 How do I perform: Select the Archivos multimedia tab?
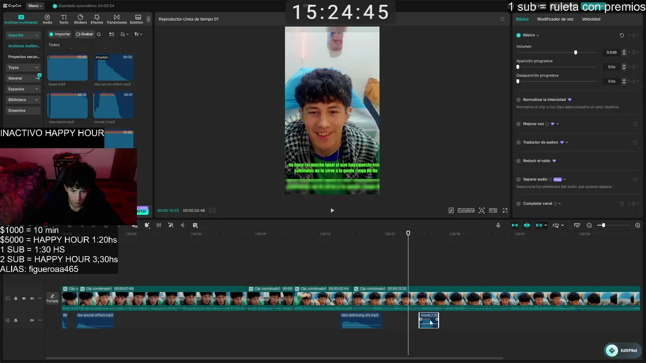pos(21,19)
